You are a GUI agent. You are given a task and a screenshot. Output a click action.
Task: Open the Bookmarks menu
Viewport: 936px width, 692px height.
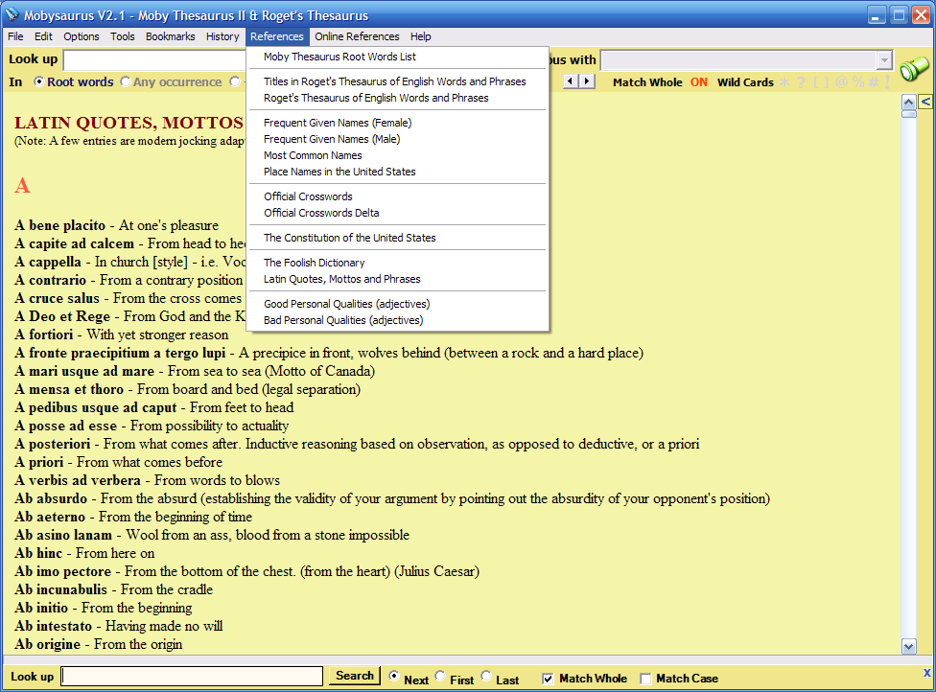(170, 36)
